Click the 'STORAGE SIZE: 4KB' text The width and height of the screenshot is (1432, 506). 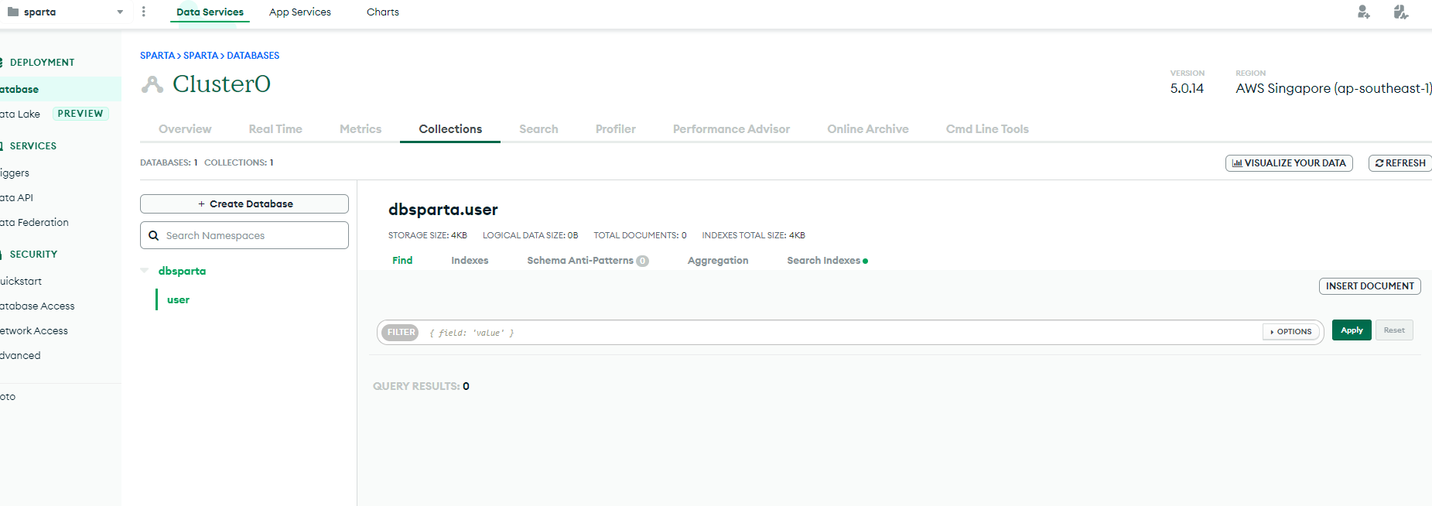click(428, 235)
